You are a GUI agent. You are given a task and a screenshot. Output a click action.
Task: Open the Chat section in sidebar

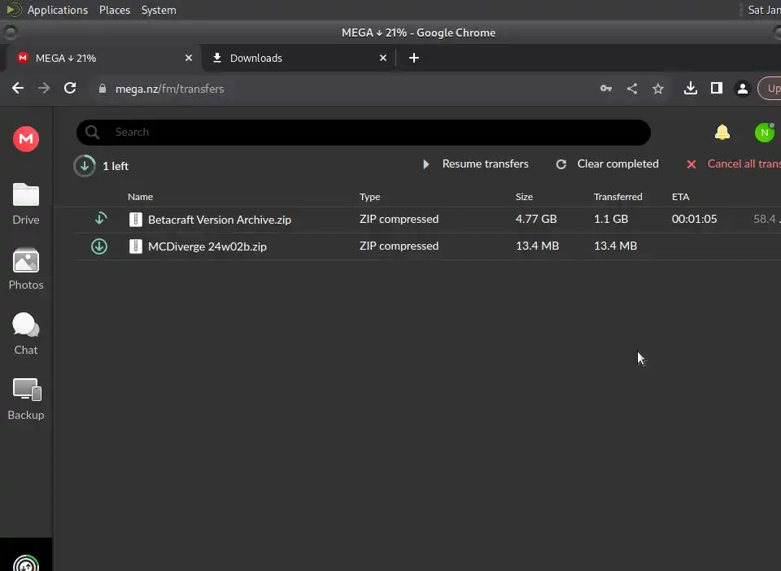[26, 334]
